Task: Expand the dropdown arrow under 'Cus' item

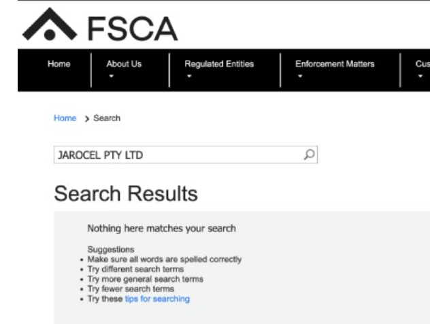Action: pos(419,76)
